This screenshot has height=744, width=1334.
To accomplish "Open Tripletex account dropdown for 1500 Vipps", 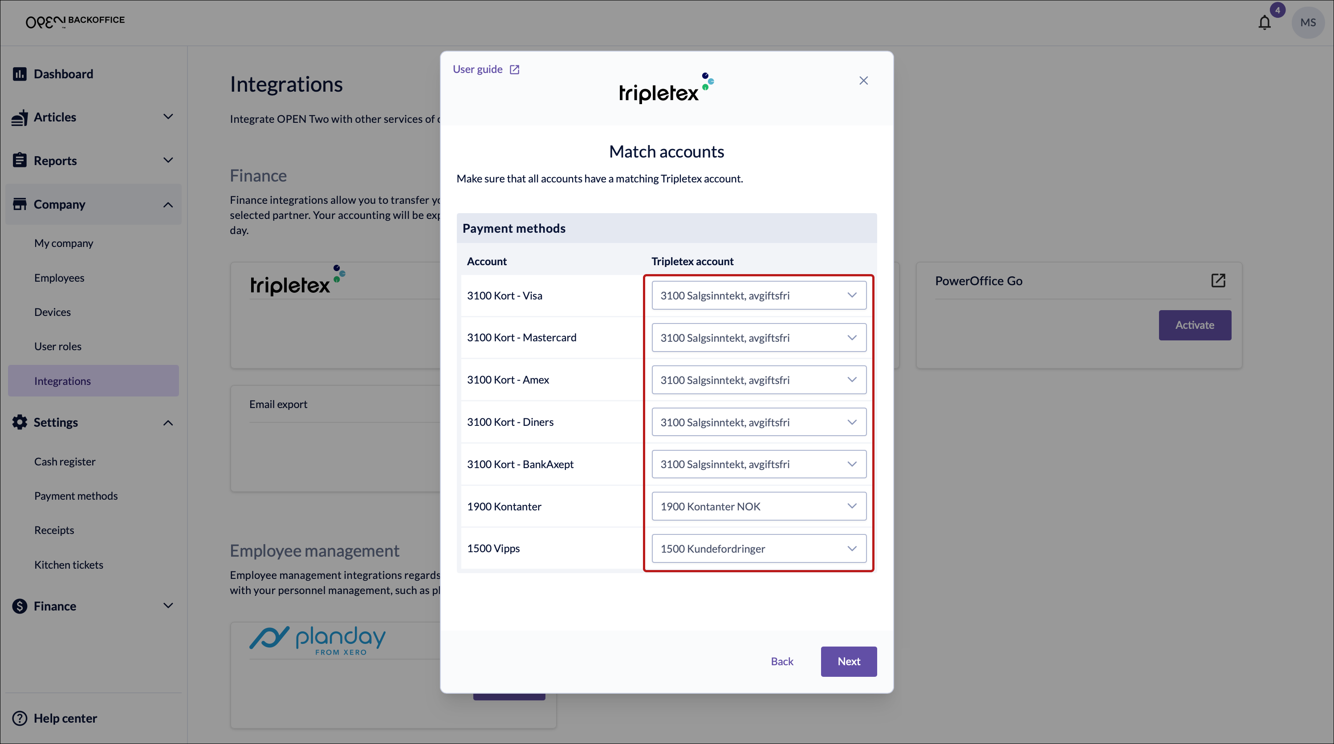I will [x=758, y=548].
